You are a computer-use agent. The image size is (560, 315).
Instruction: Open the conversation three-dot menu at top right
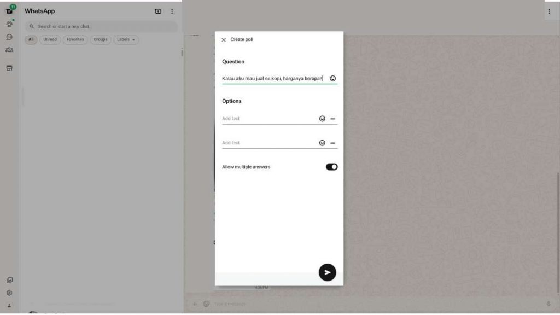(549, 11)
